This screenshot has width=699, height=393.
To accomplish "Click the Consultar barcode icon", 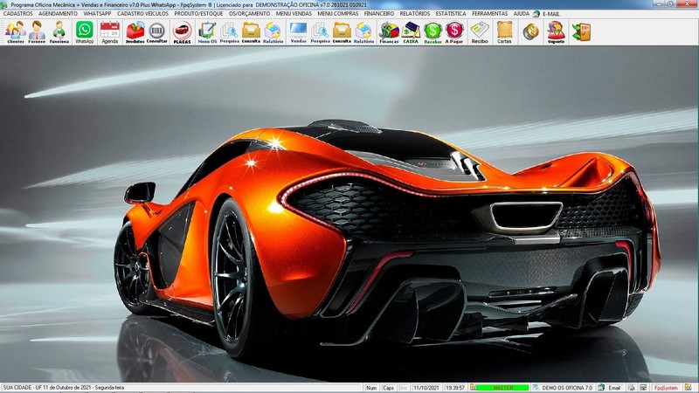I will click(157, 32).
